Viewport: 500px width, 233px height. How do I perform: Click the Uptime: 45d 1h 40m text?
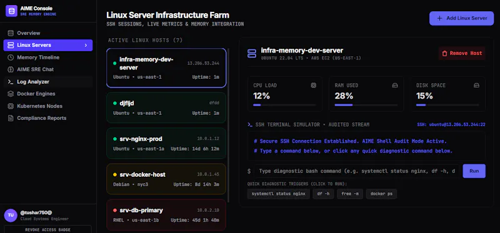[195, 221]
